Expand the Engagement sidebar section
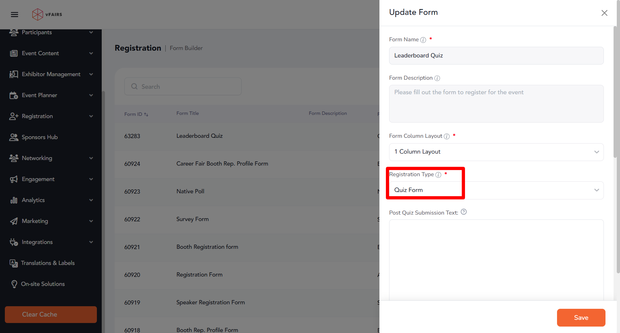The width and height of the screenshot is (620, 333). click(51, 179)
